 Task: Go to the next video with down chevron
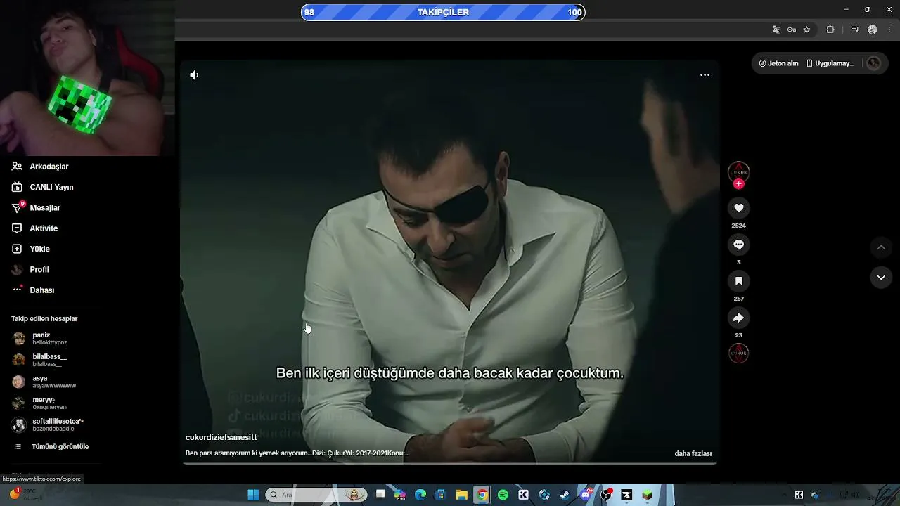click(x=881, y=278)
